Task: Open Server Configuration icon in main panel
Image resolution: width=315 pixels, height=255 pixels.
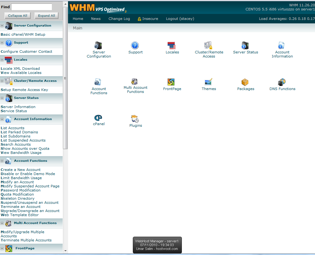Action: (98, 46)
